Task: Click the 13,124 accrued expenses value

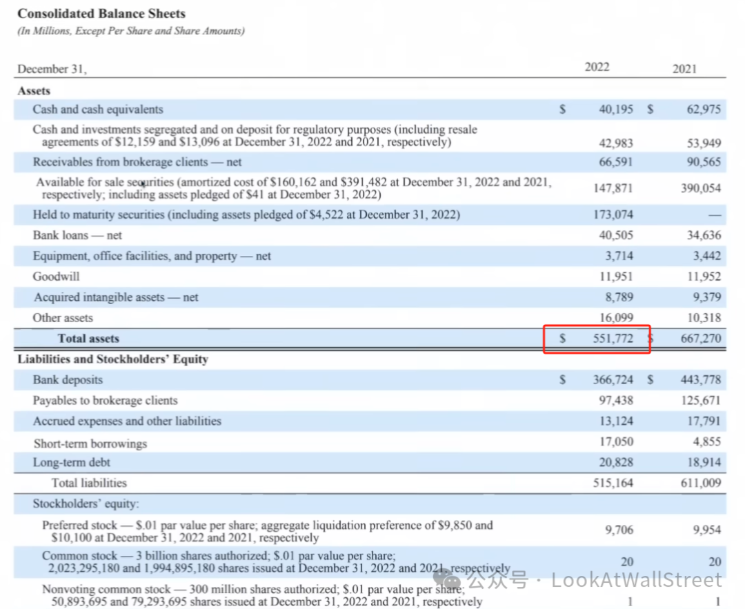Action: [616, 421]
